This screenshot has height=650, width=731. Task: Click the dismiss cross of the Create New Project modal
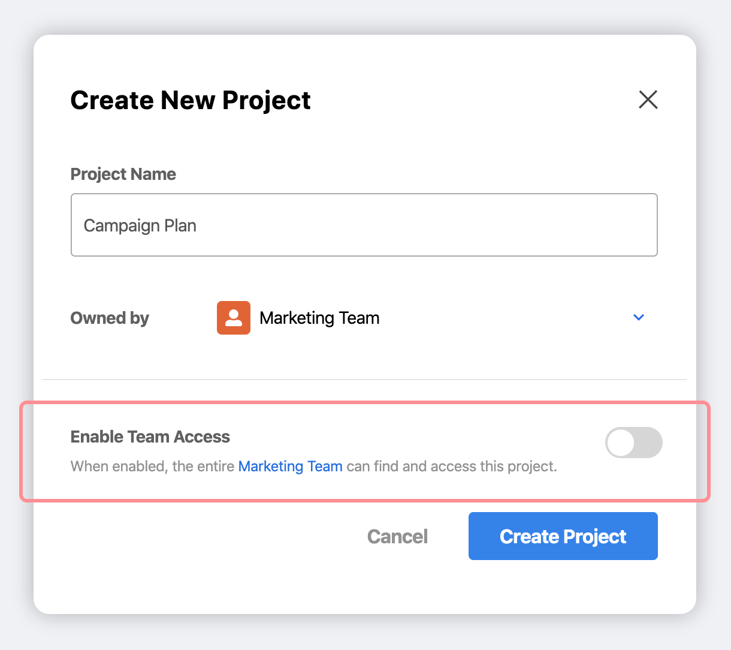[x=648, y=100]
